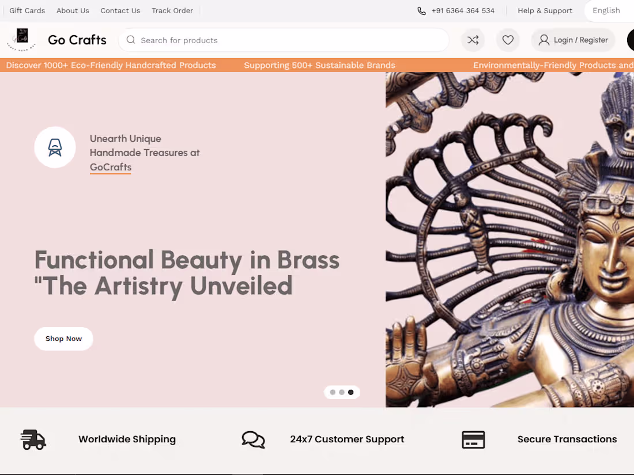Open the About Us page
This screenshot has width=634, height=475.
coord(73,10)
